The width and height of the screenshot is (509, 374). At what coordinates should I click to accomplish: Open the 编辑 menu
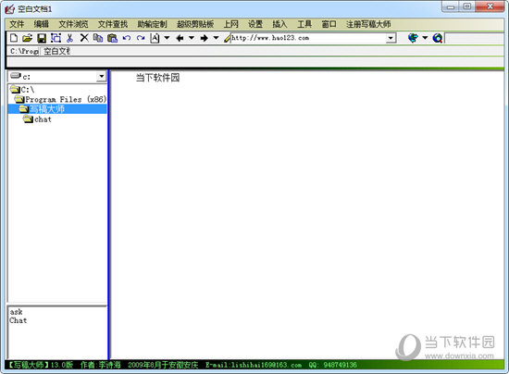point(42,24)
